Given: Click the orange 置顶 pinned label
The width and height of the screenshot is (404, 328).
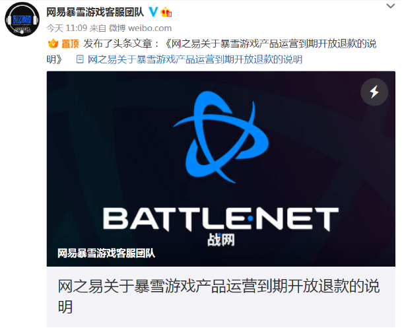Looking at the screenshot, I should (x=70, y=44).
